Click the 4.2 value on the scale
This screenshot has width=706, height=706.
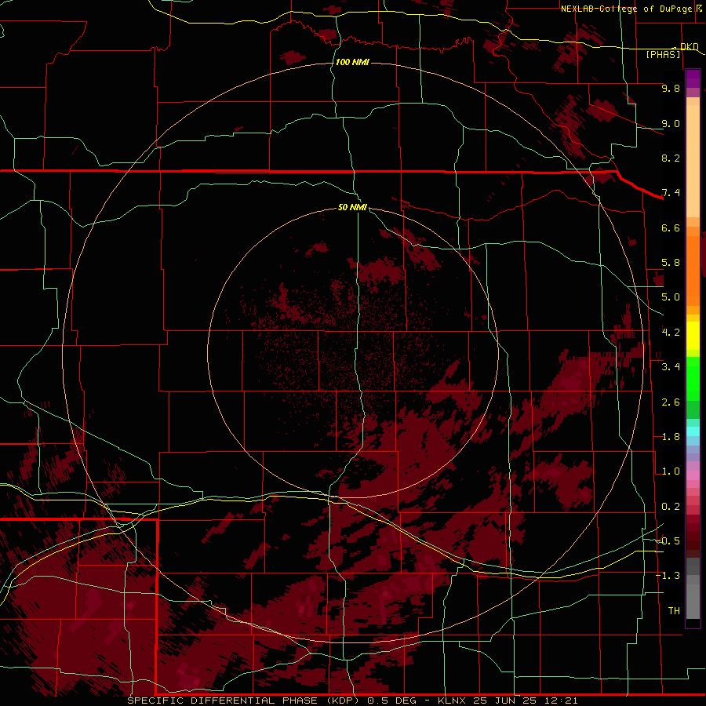coord(671,333)
